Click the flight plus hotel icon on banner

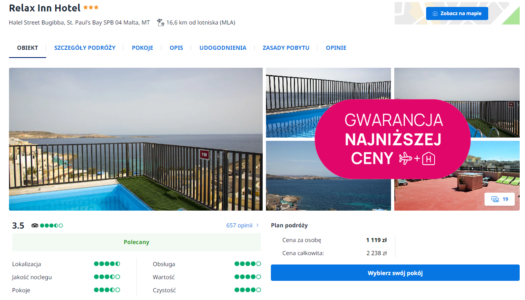(417, 159)
